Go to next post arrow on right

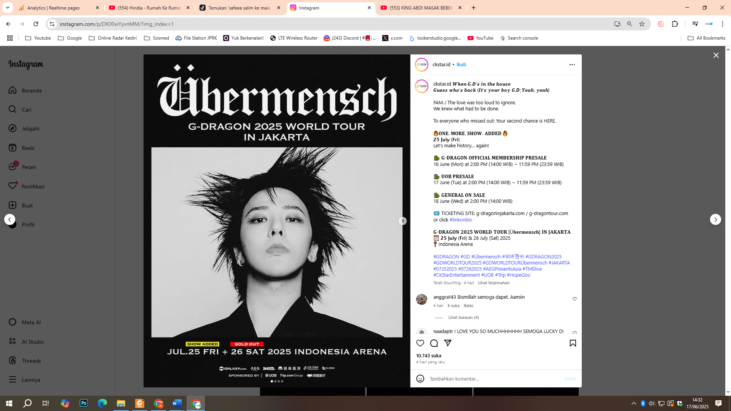pos(715,220)
